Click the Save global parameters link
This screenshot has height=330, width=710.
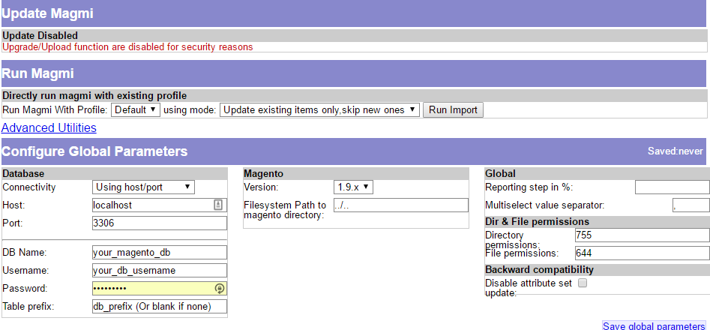[x=654, y=326]
